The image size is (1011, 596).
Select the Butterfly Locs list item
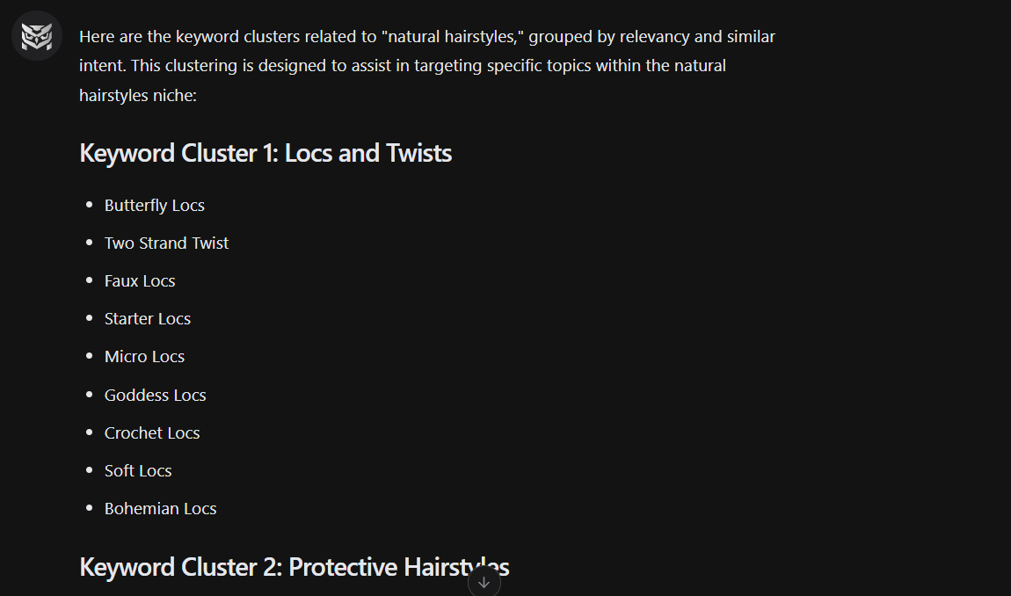click(x=154, y=205)
